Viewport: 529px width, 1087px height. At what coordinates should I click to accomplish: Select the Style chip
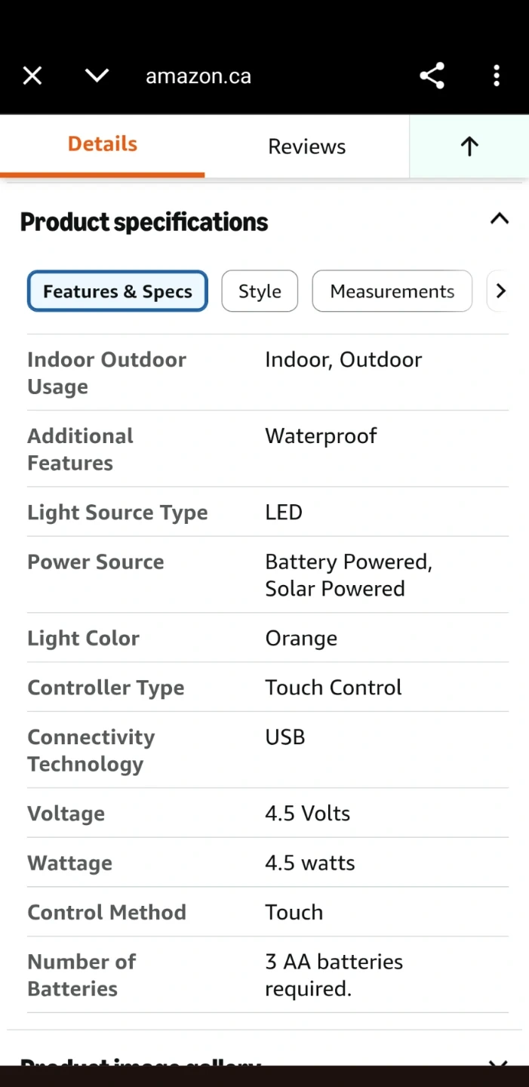(x=260, y=291)
